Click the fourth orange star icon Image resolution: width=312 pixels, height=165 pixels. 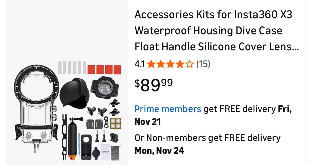click(181, 64)
